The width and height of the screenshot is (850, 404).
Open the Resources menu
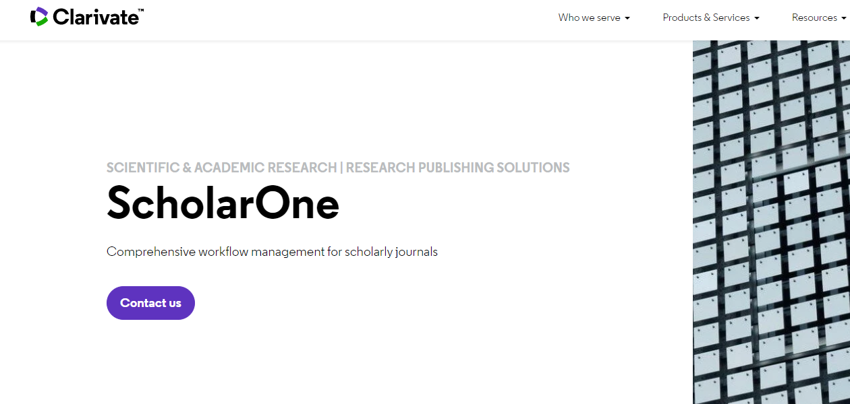click(814, 18)
